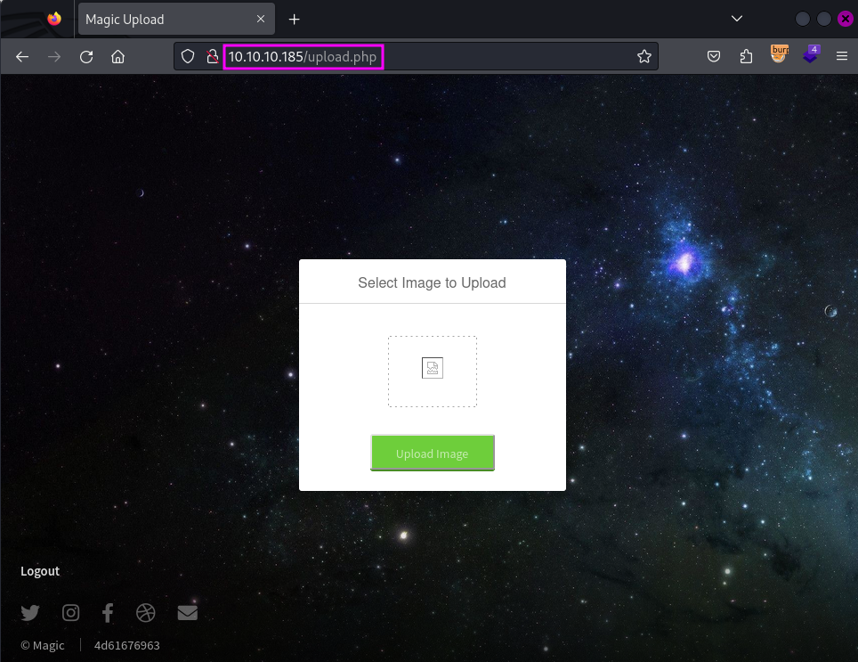The height and width of the screenshot is (662, 858).
Task: Open a new browser tab
Action: coord(295,20)
